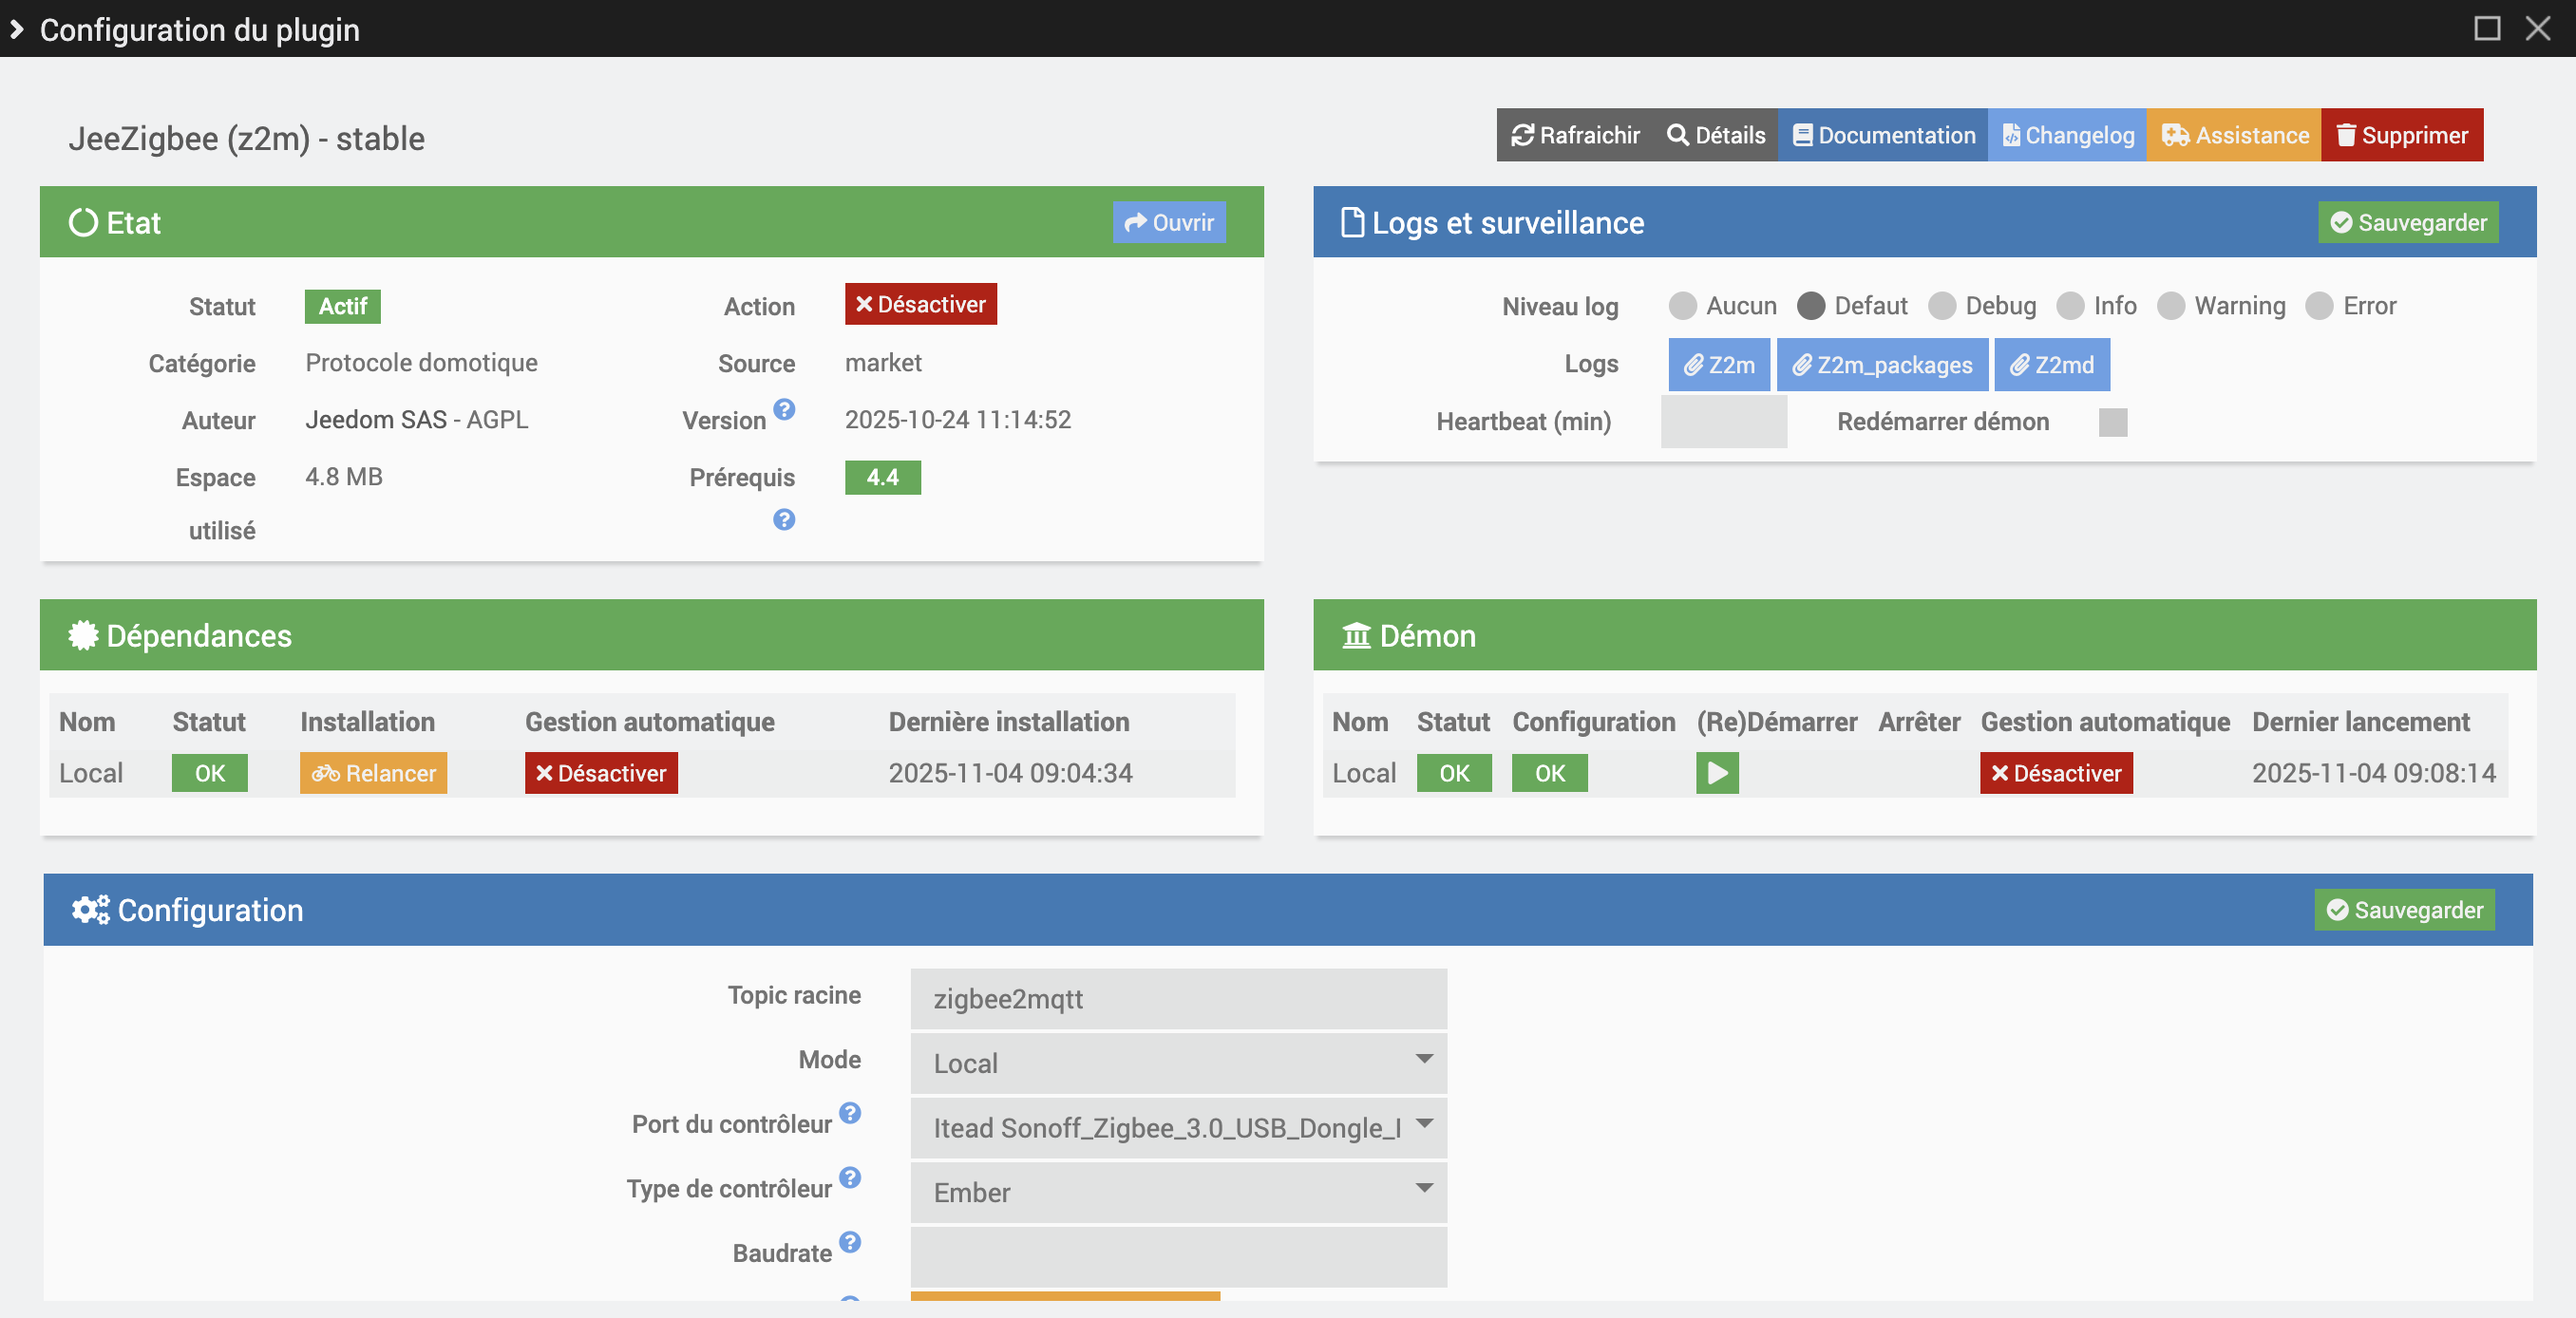
Task: Save settings in the Configuration panel
Action: click(2404, 910)
